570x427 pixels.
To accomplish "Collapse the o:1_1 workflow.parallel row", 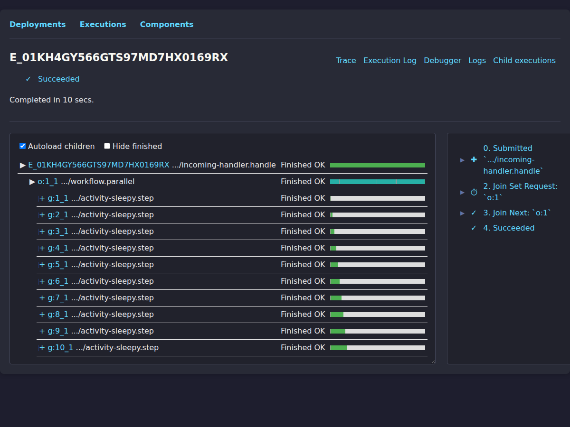I will coord(32,182).
